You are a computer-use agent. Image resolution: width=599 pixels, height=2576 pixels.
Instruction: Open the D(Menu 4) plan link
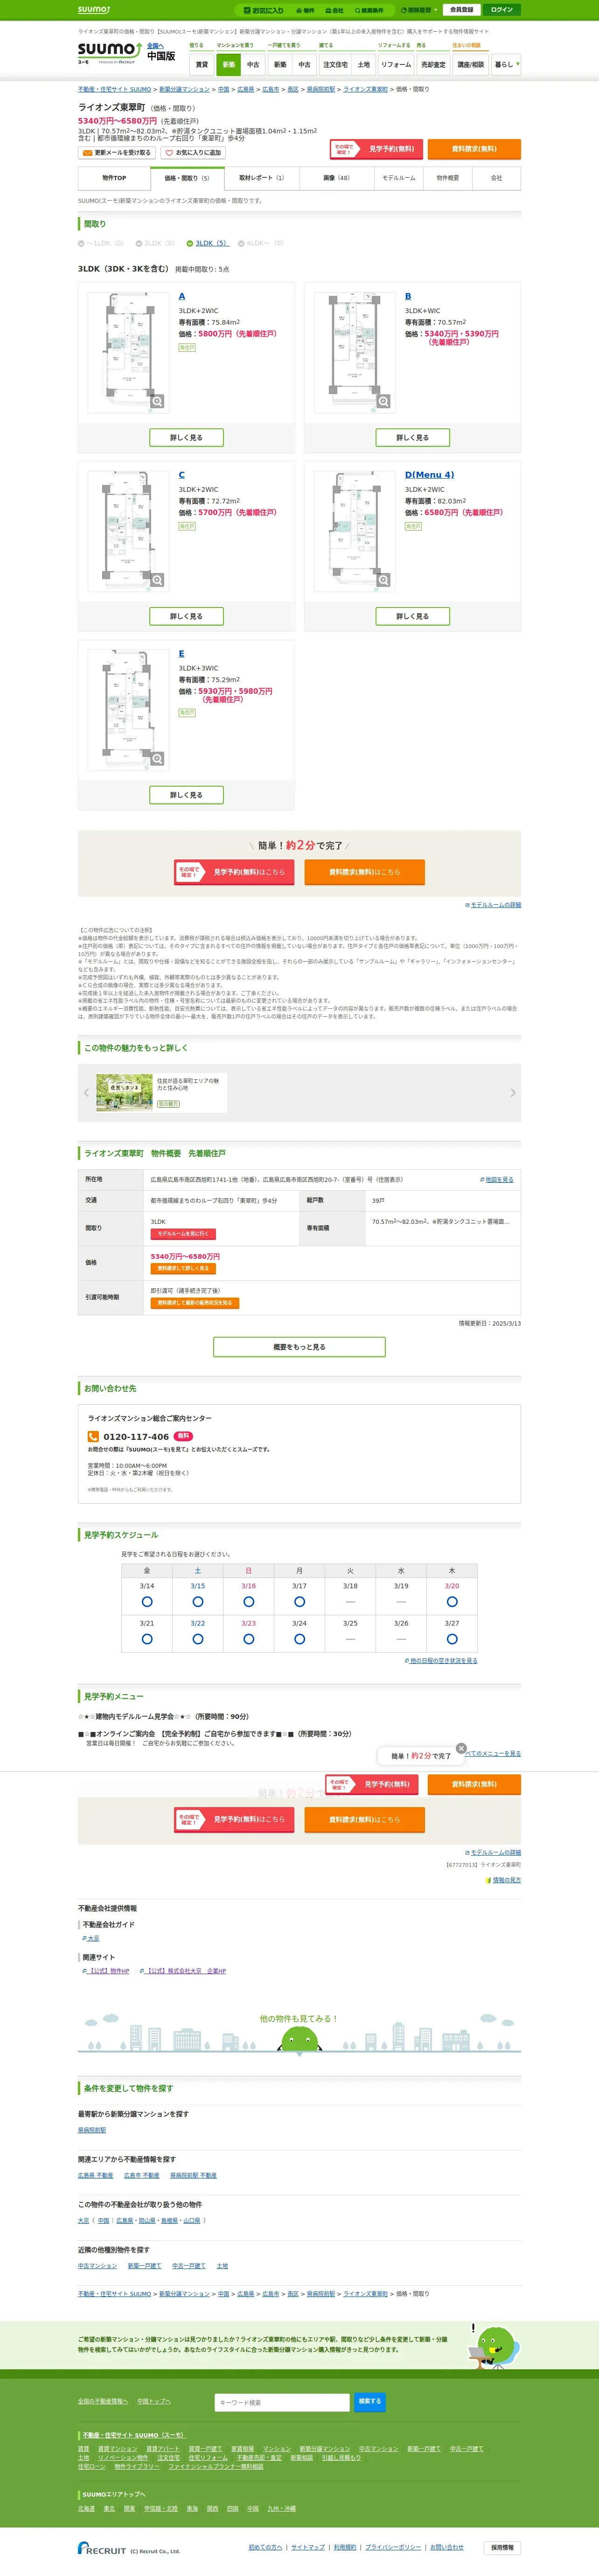tap(429, 475)
